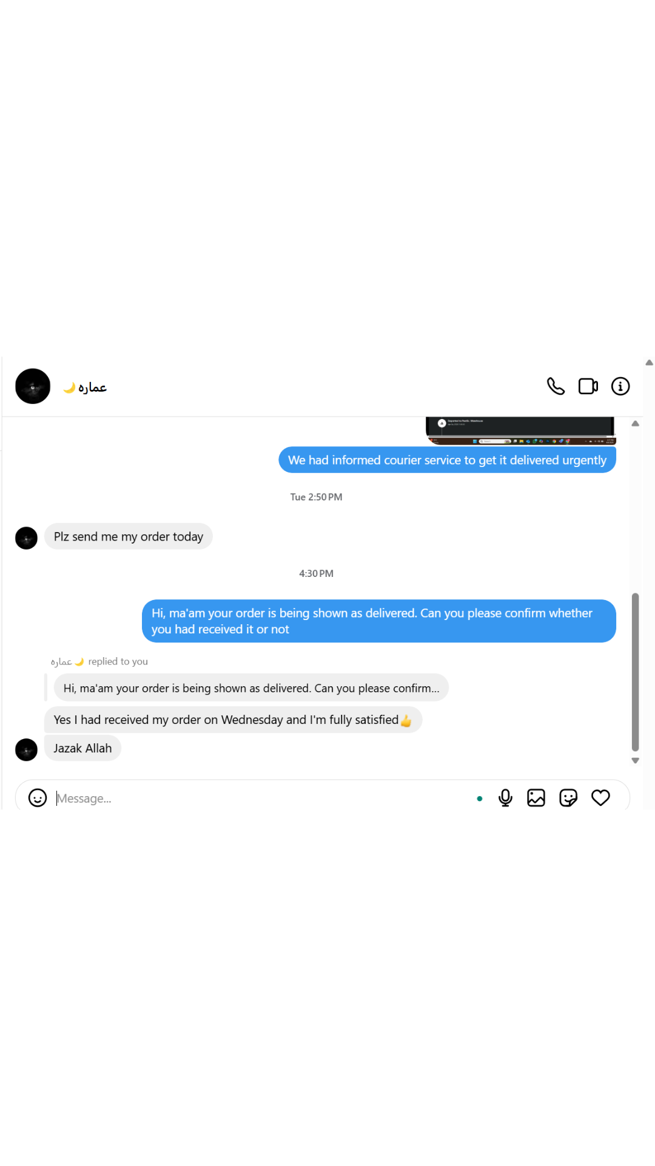This screenshot has width=655, height=1166.
Task: Start a video call with camera icon
Action: [588, 386]
